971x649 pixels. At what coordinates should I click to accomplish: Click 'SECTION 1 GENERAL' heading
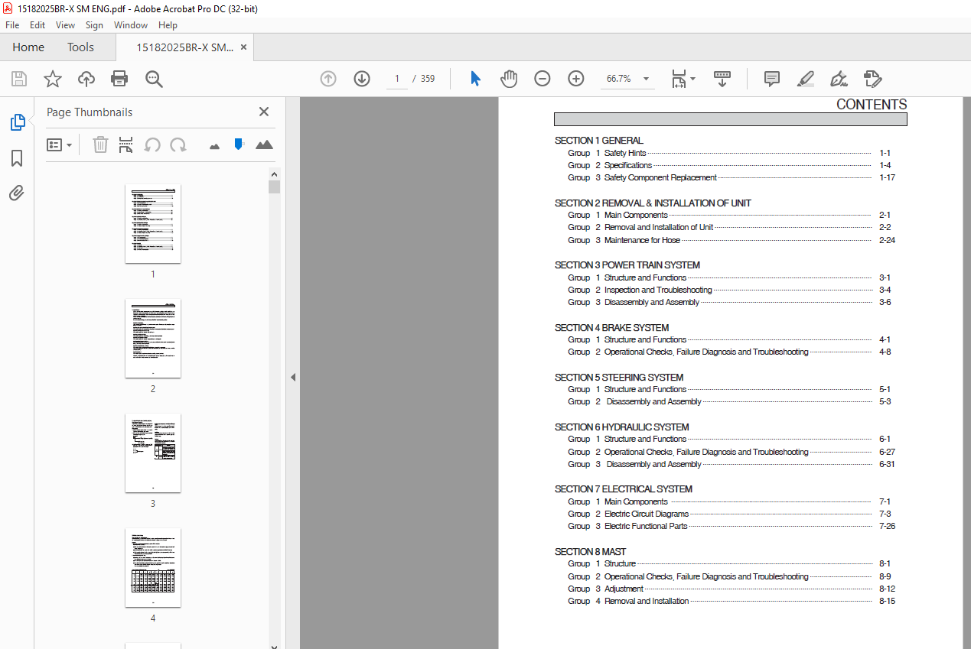599,141
